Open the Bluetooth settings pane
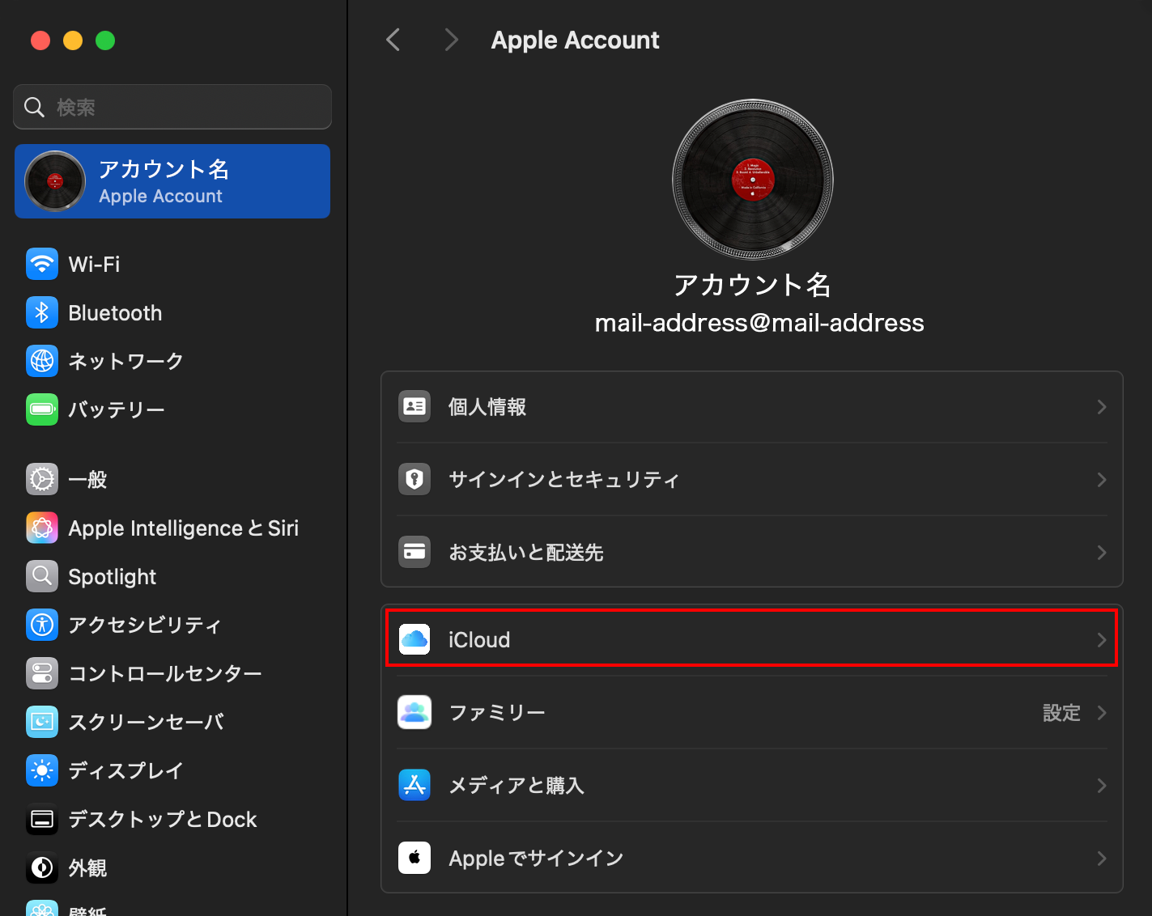Screen dimensions: 1152x916 115,313
